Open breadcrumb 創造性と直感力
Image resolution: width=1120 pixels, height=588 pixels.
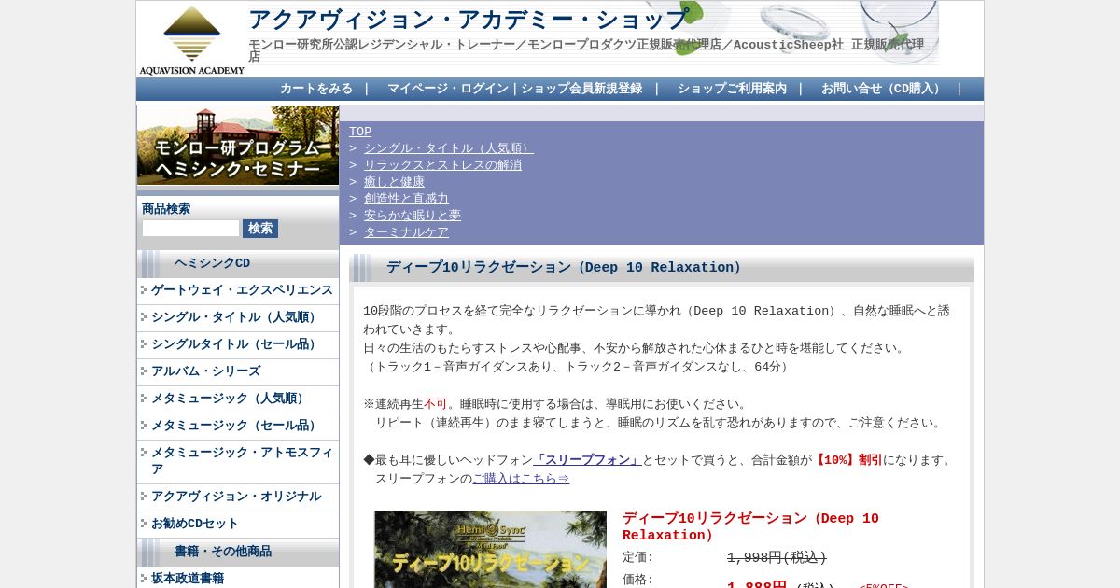tap(406, 199)
